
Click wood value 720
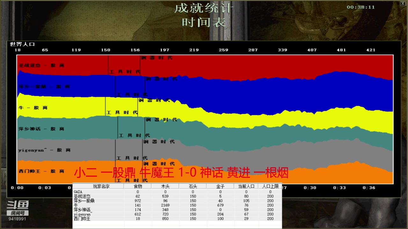tap(165, 214)
